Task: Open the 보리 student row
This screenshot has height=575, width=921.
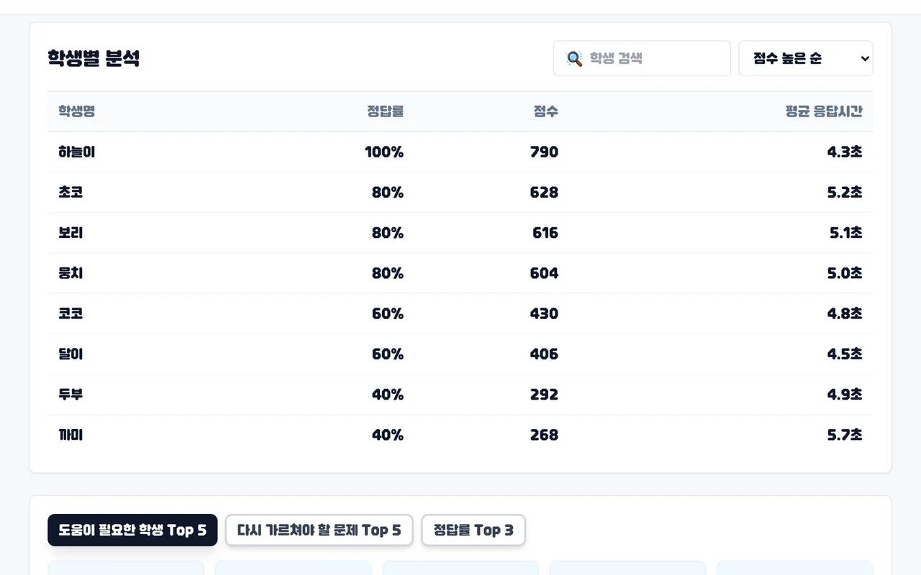Action: [x=460, y=233]
